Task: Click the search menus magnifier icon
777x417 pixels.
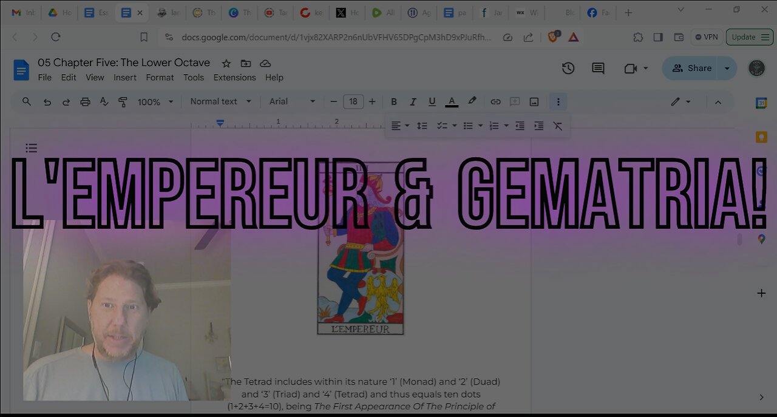Action: (x=27, y=101)
